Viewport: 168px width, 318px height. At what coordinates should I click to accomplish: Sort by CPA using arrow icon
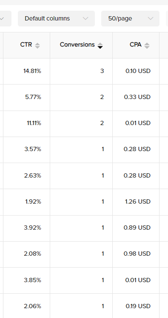147,46
